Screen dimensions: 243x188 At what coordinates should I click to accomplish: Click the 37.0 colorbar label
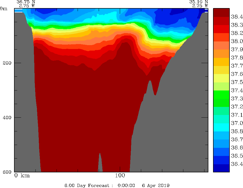tap(237, 123)
